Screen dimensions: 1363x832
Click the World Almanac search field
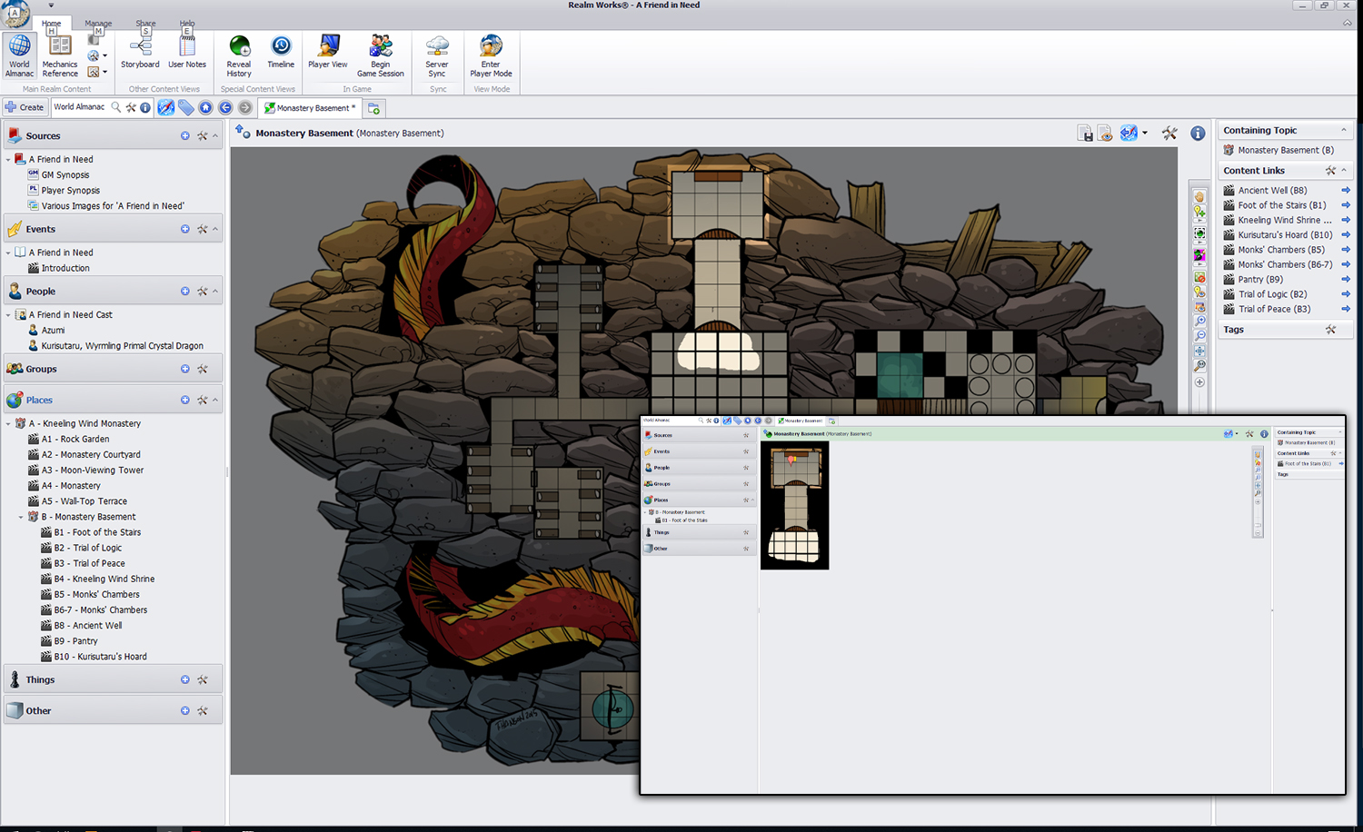[80, 107]
